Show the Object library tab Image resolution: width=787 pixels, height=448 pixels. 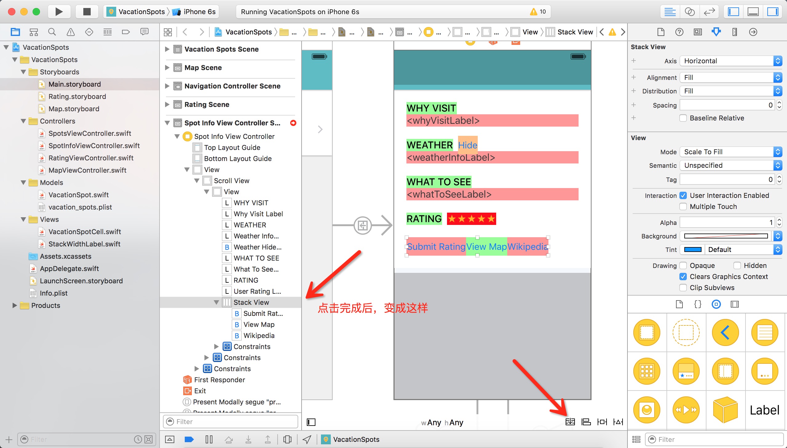(x=716, y=304)
